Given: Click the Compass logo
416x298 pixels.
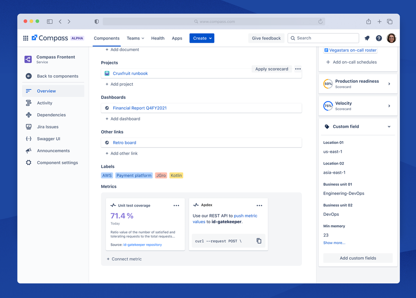Looking at the screenshot, I should (50, 38).
